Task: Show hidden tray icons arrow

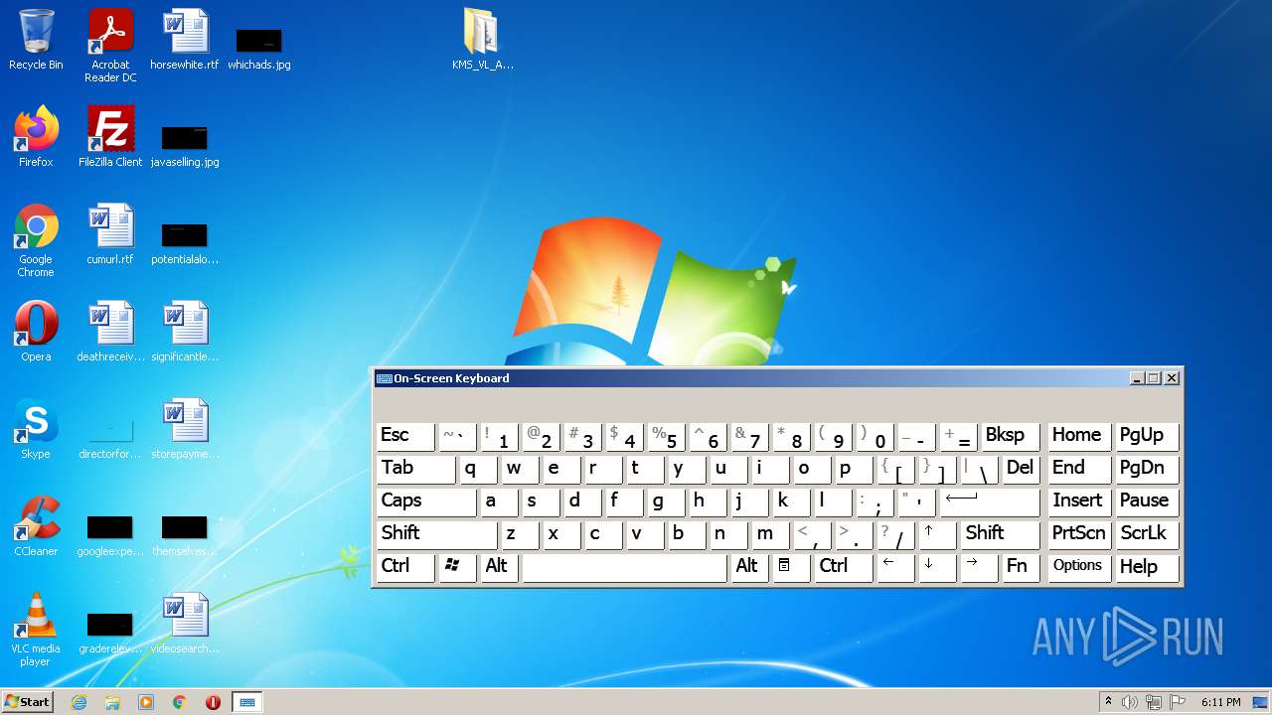Action: click(1108, 702)
